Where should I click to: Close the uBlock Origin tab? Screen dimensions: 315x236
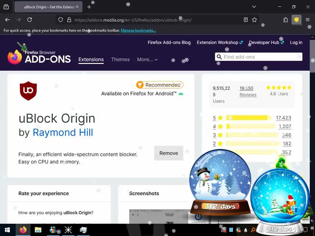[x=77, y=7]
